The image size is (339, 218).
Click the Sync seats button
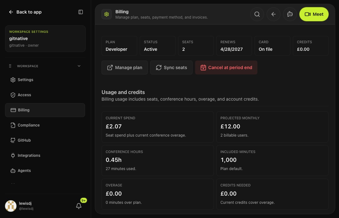(x=171, y=68)
